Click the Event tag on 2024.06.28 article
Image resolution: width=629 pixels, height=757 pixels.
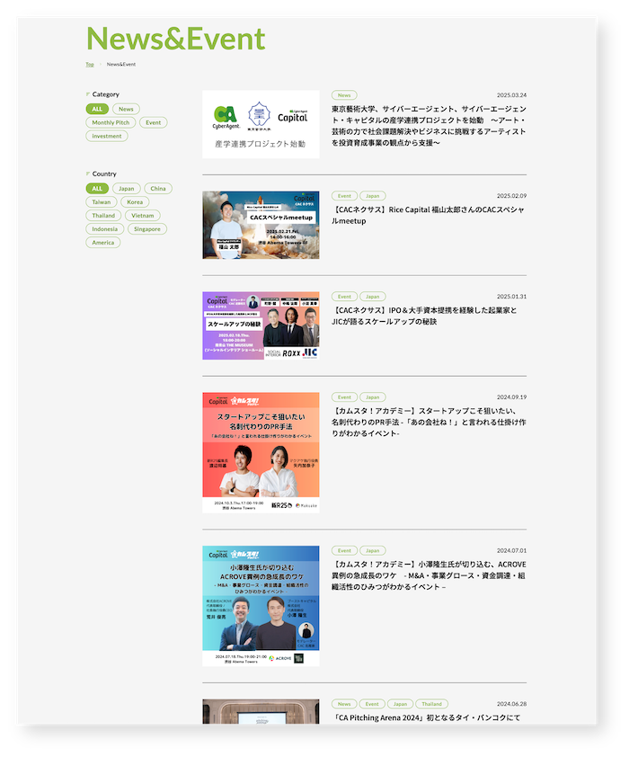pyautogui.click(x=372, y=704)
